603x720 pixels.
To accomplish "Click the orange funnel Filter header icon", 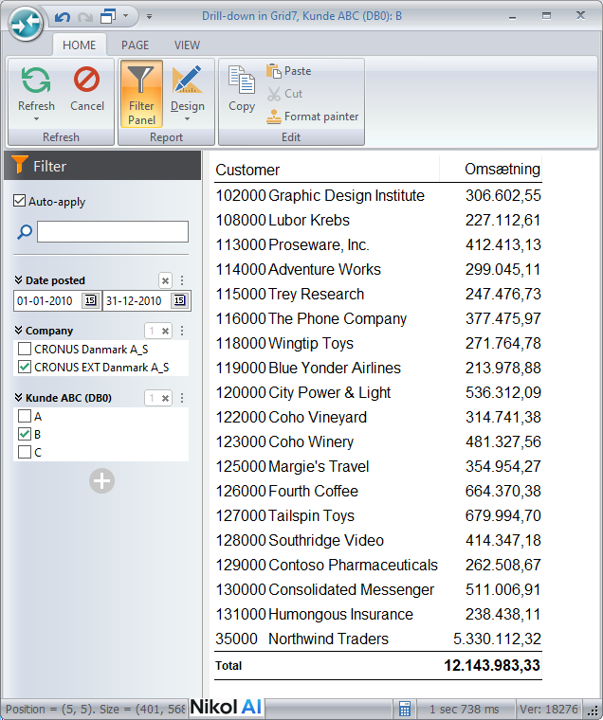I will pyautogui.click(x=19, y=164).
